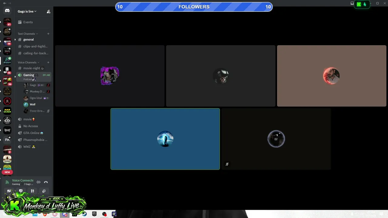Open the movie-night channel
This screenshot has width=388, height=218.
pos(33,68)
